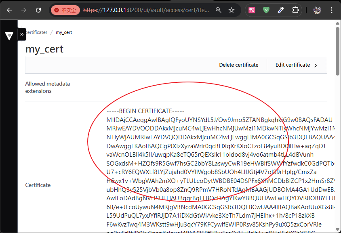Click the eyedropper extension icon
Image resolution: width=341 pixels, height=233 pixels.
(281, 10)
